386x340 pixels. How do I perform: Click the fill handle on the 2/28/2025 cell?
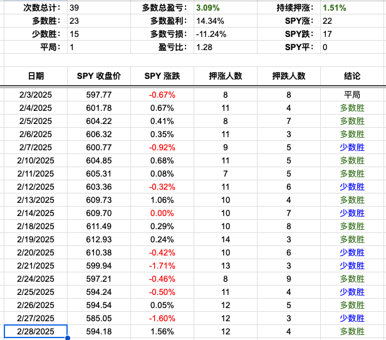tap(67, 337)
